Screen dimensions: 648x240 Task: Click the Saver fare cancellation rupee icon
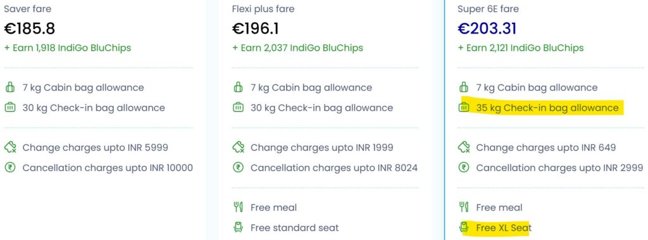(9, 168)
